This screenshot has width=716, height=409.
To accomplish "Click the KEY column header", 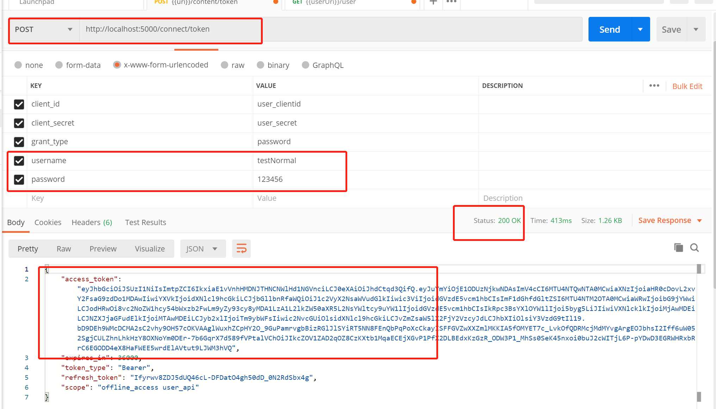I will (x=36, y=86).
